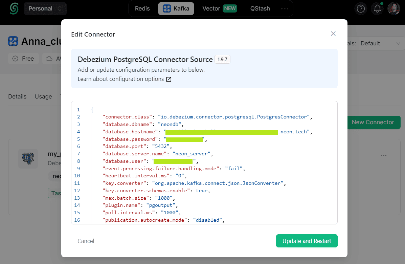
Task: Open the help question mark icon
Action: coord(361,9)
